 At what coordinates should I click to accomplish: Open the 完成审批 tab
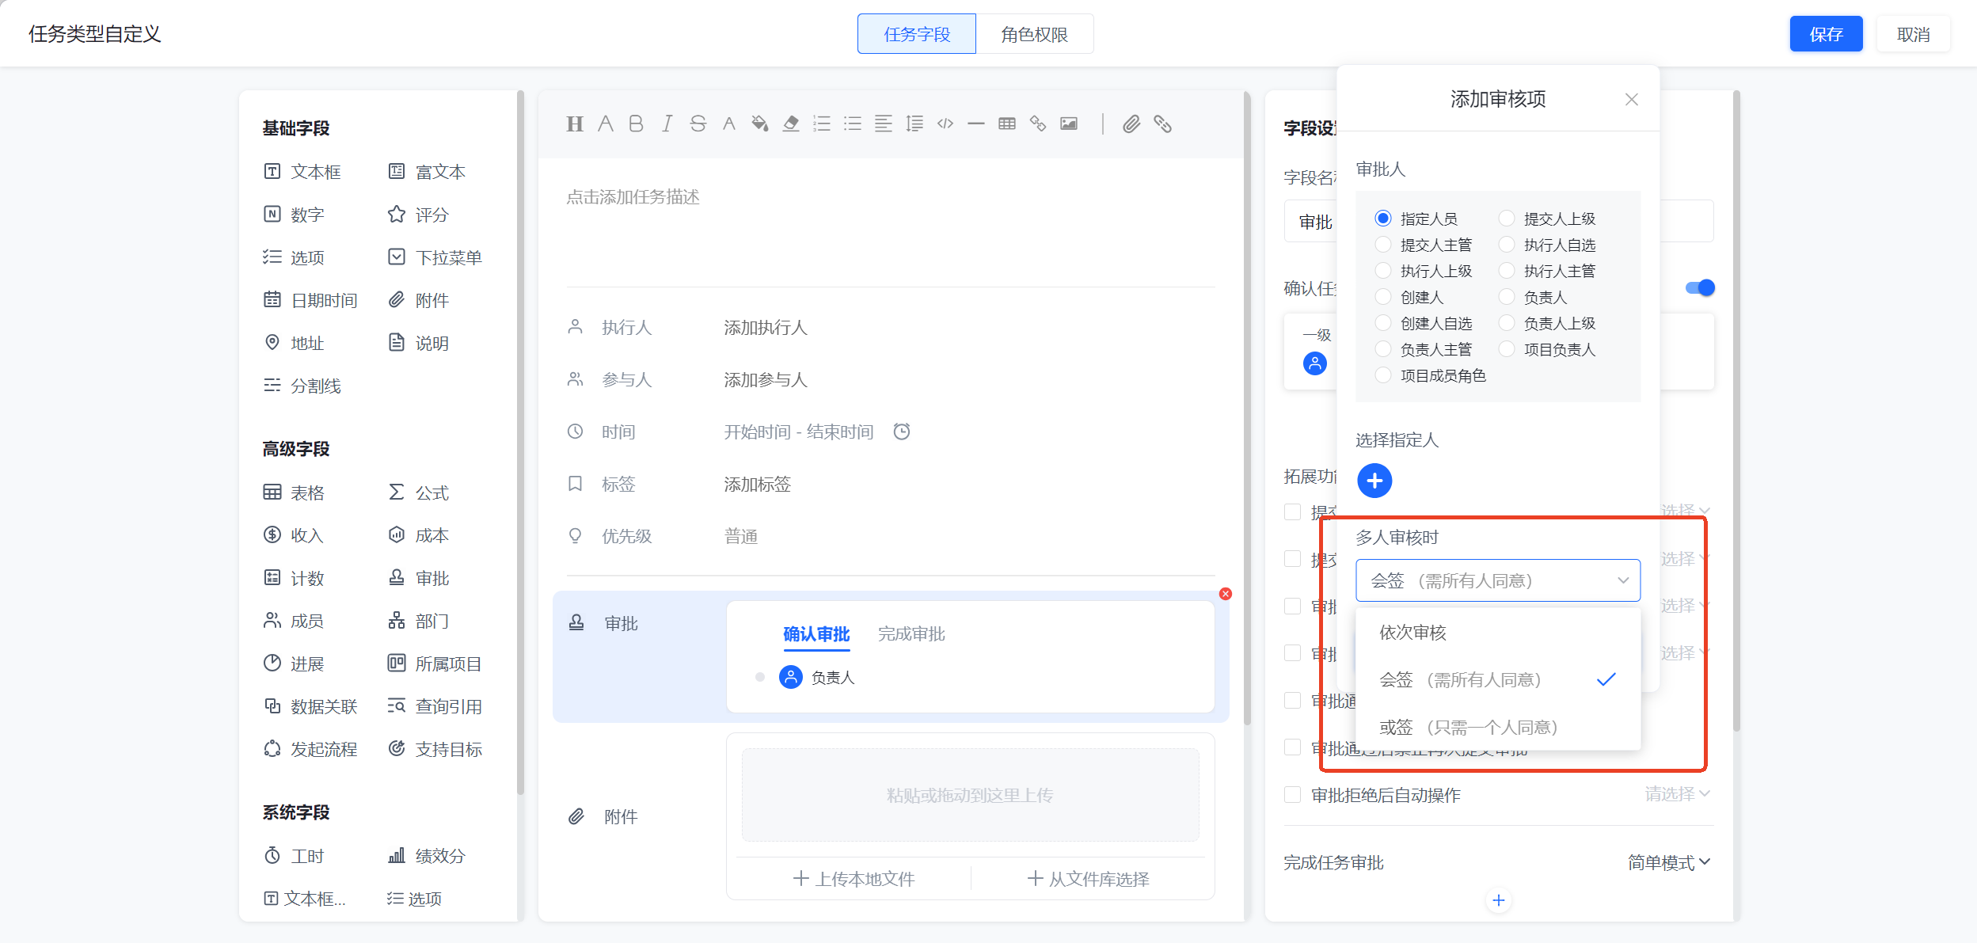(911, 634)
